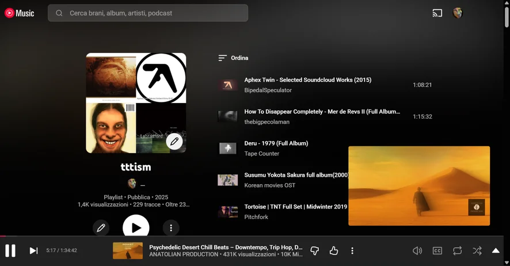Viewport: 510px width, 266px height.
Task: Skip to the next track
Action: [33, 251]
